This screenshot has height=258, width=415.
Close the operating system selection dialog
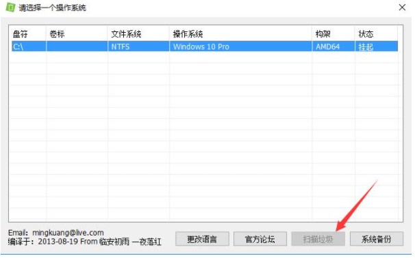point(402,8)
